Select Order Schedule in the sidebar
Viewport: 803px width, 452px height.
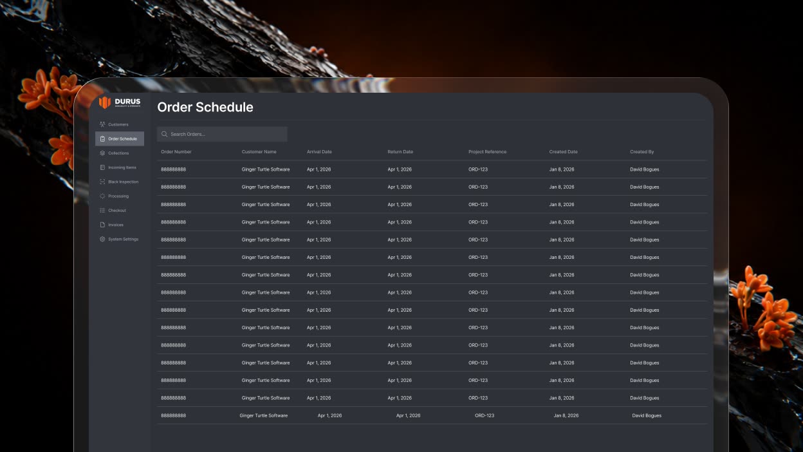[120, 138]
